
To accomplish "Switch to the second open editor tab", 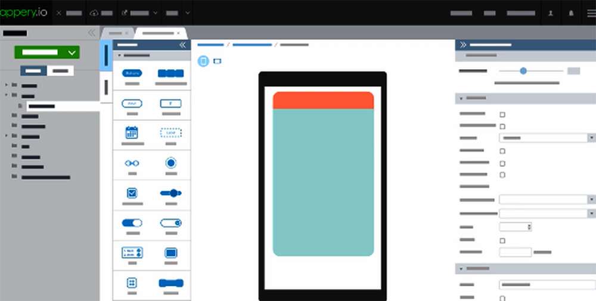I will click(x=161, y=33).
